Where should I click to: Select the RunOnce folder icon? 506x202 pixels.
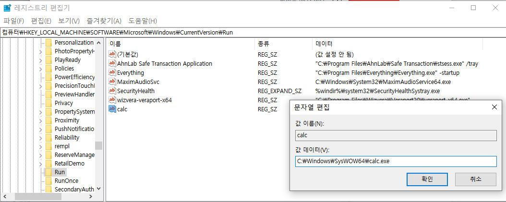tap(49, 181)
